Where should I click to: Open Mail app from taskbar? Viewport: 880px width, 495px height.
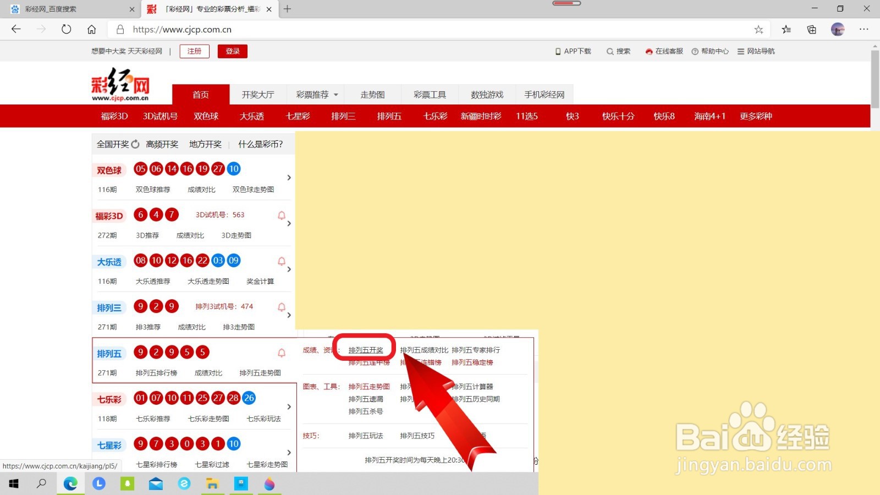pyautogui.click(x=156, y=483)
